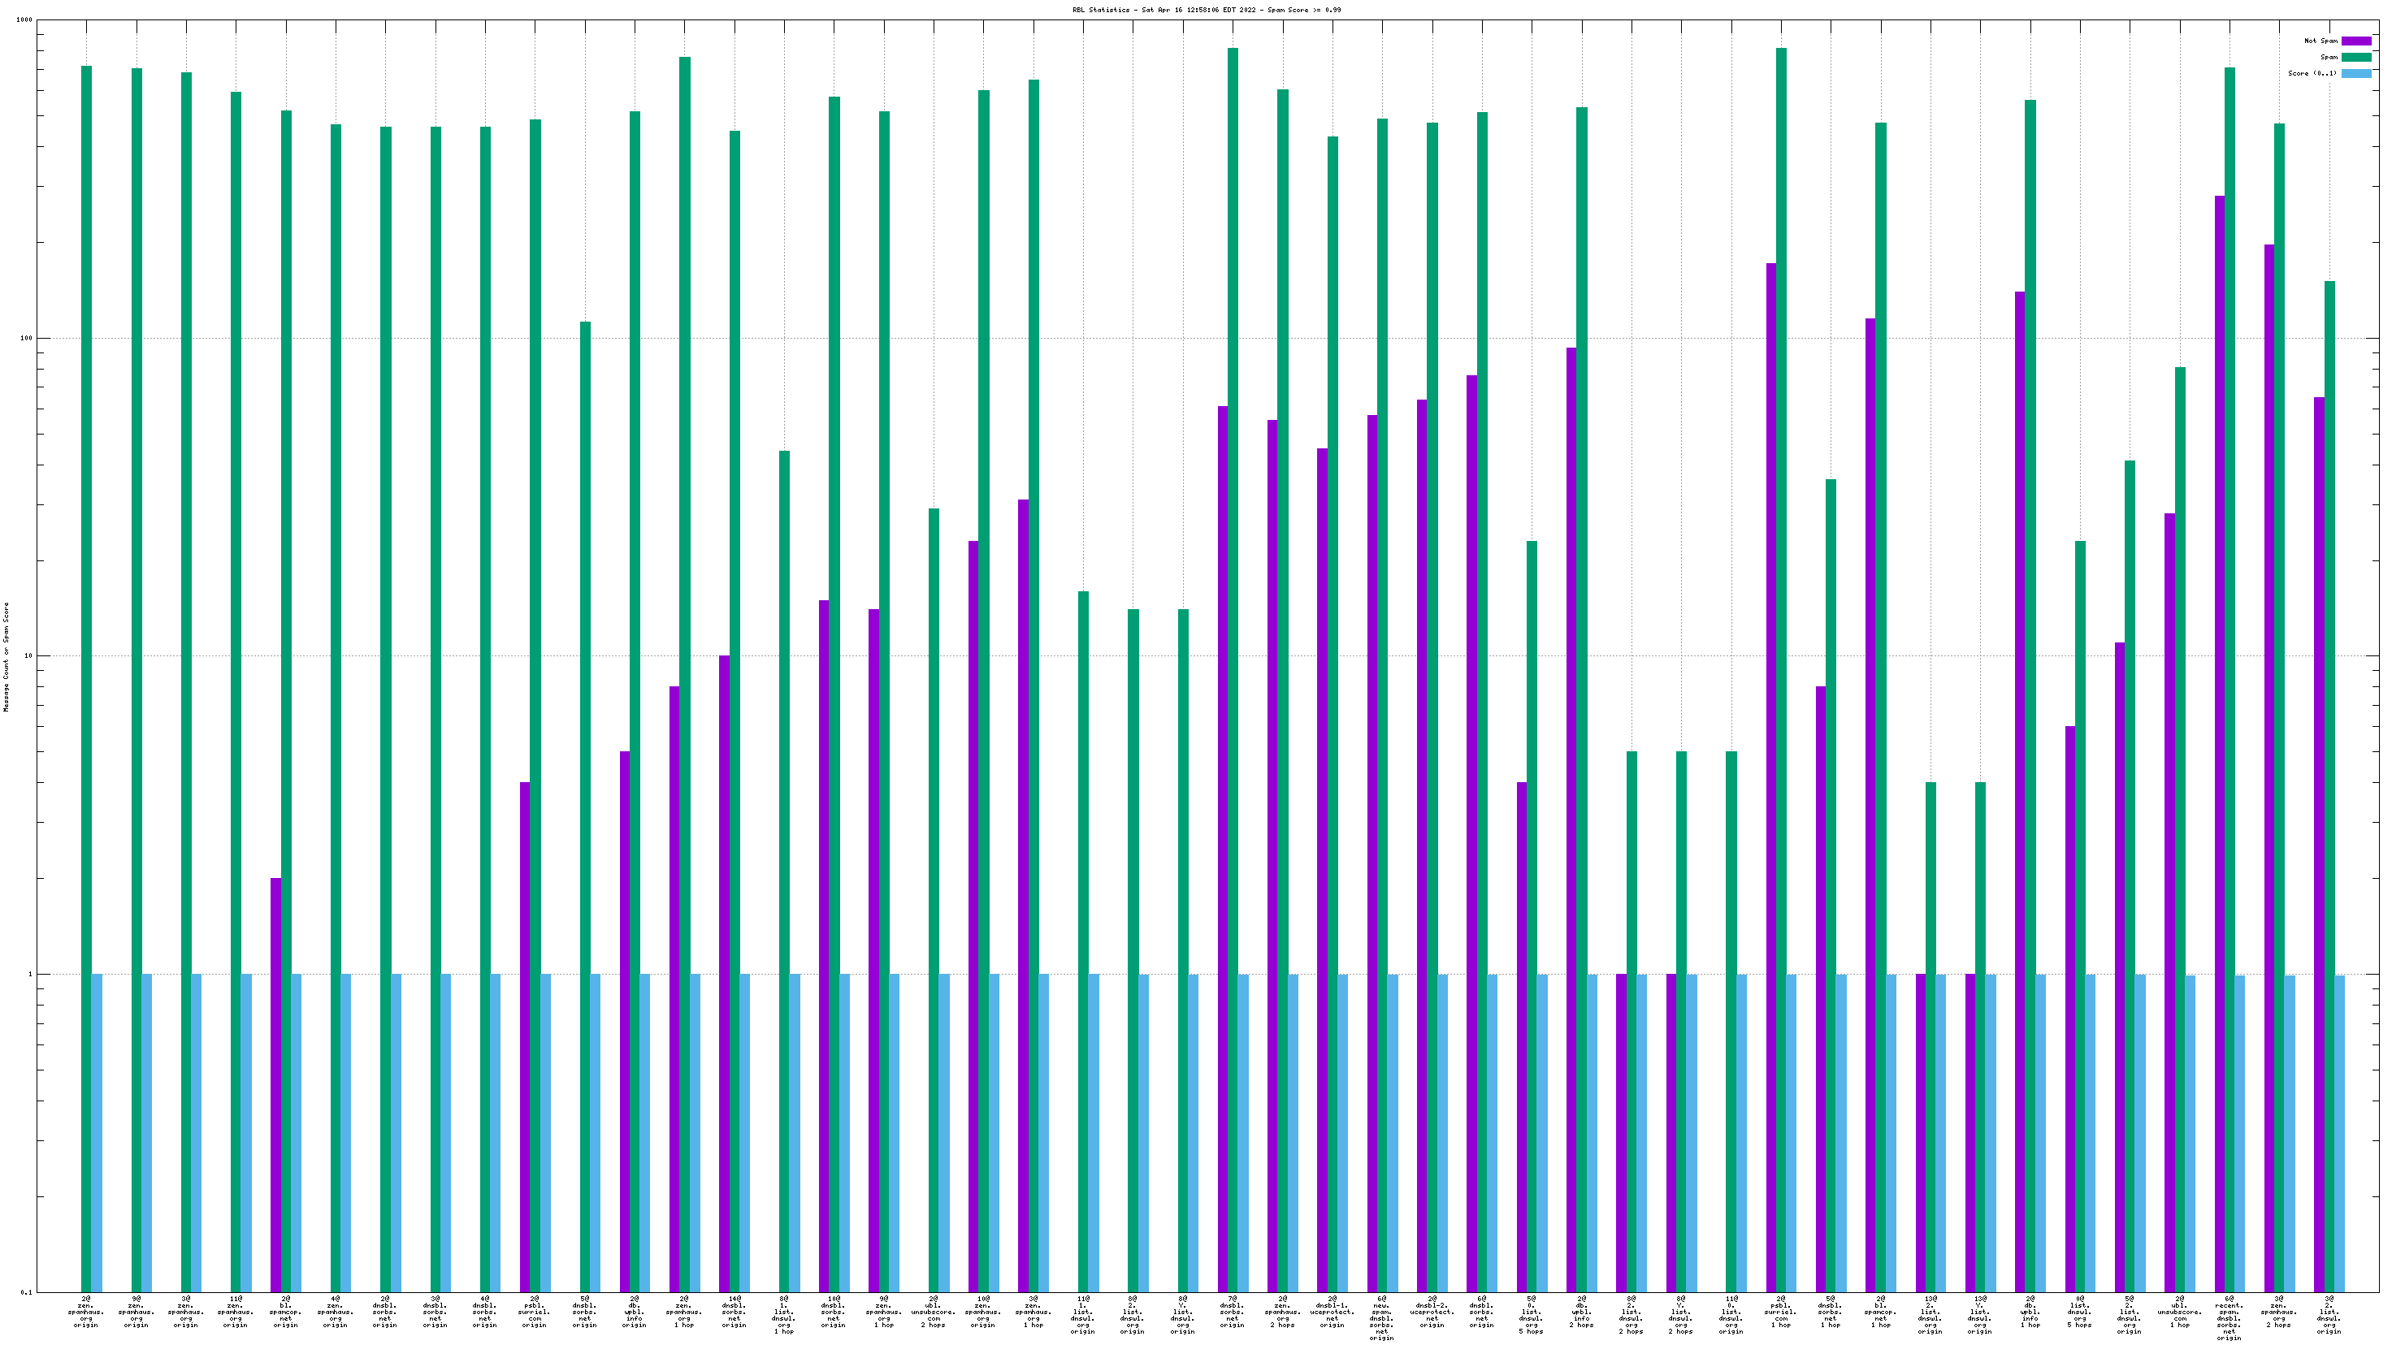Click the 1000 tick on the y-axis

pyautogui.click(x=25, y=19)
